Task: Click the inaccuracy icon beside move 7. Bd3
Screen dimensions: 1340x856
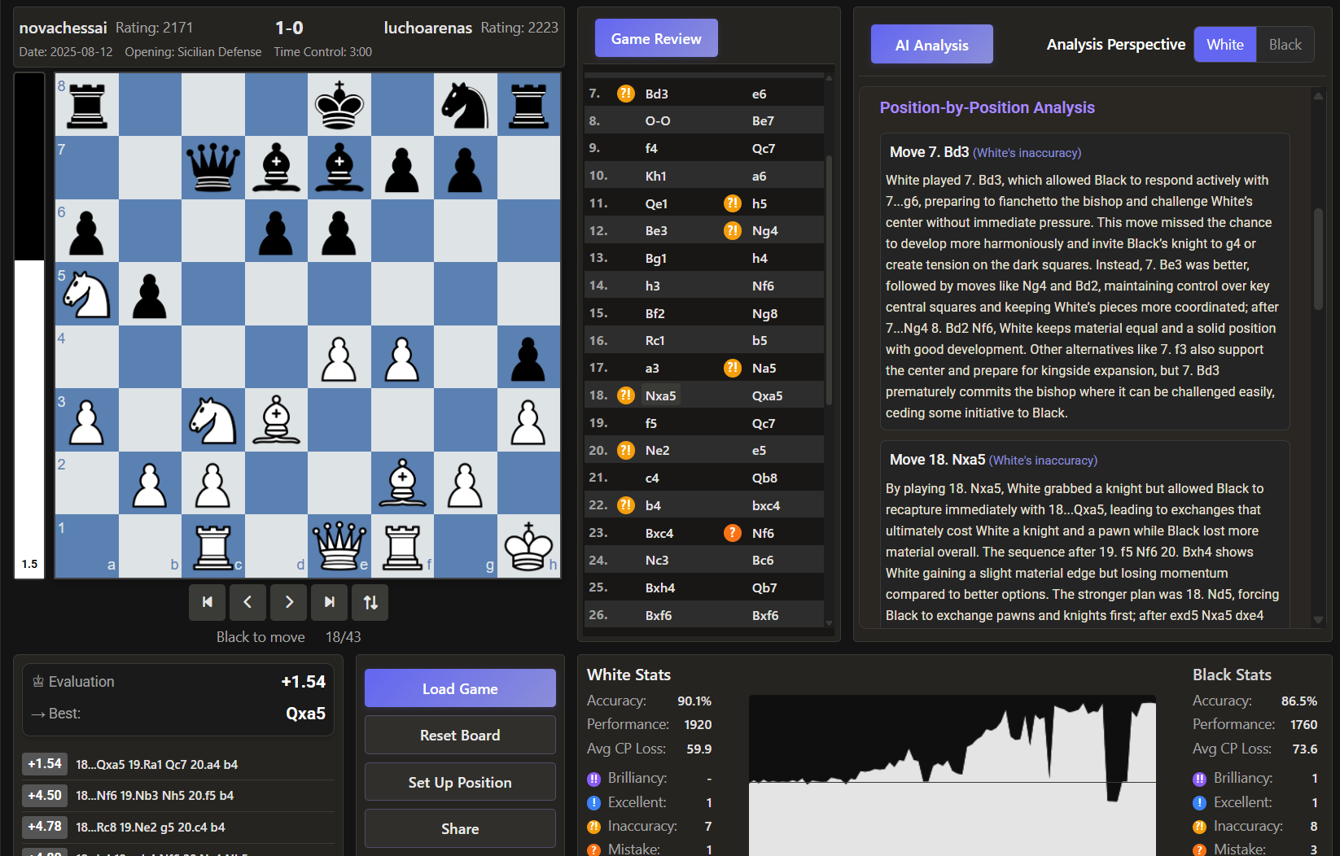Action: [625, 94]
